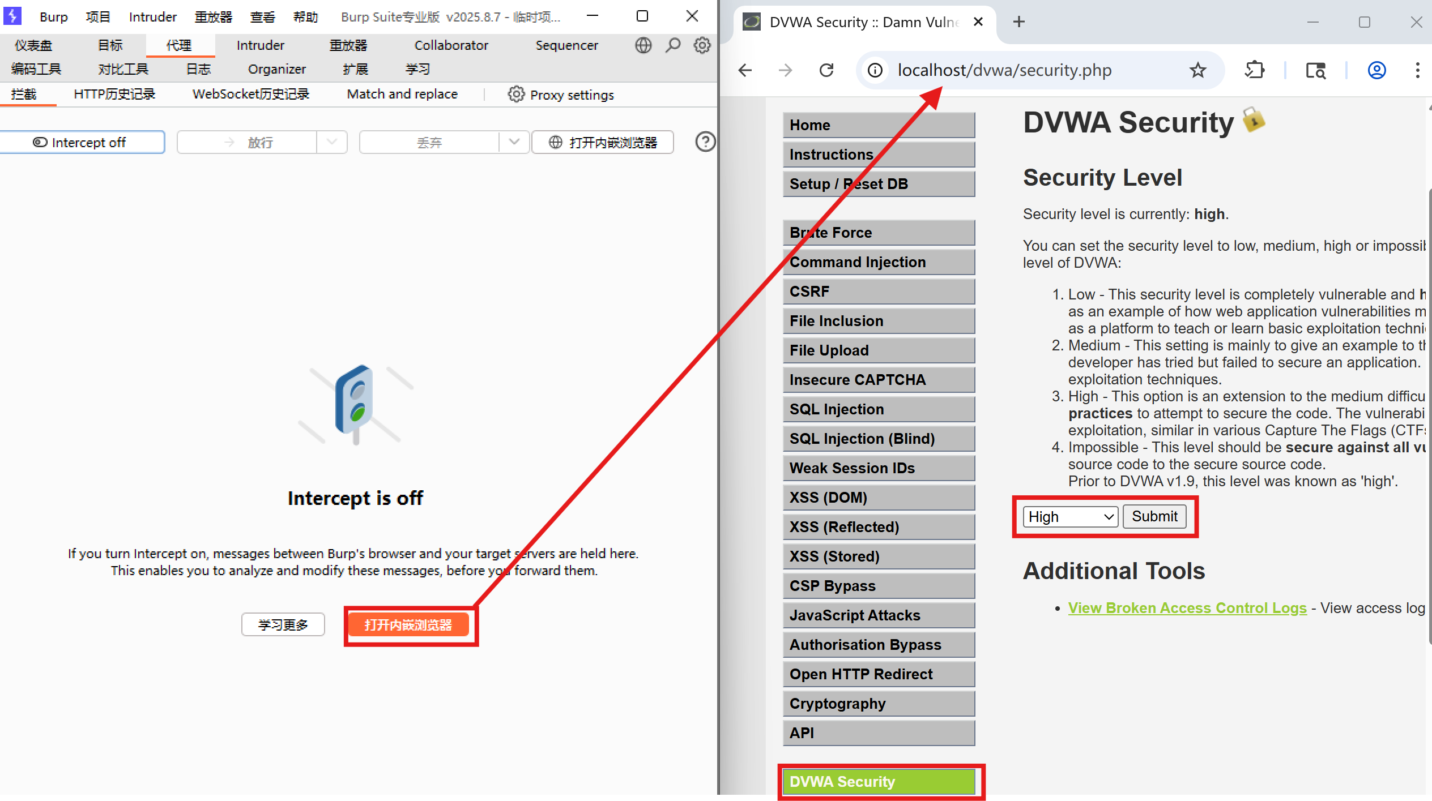
Task: Expand the 丢弃 drop dropdown arrow
Action: pos(514,142)
